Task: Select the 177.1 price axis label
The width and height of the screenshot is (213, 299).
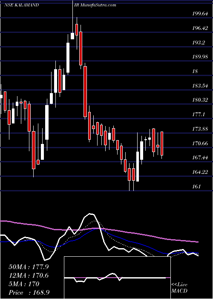Action: click(199, 114)
